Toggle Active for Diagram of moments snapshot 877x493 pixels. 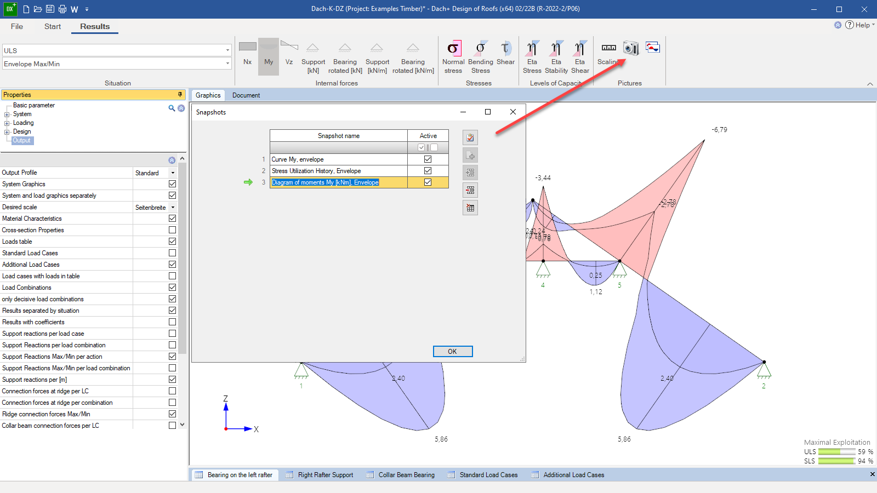coord(428,182)
